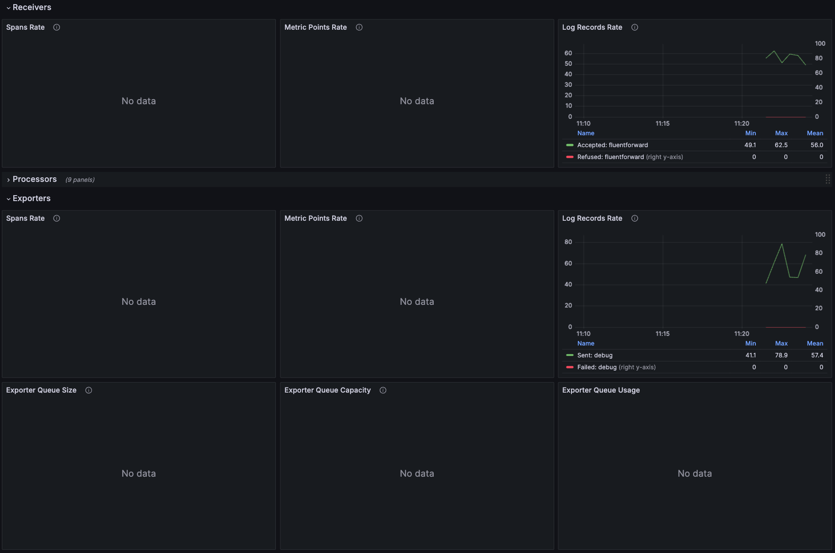Screen dimensions: 835x553
Task: Click info icon beside Exporter Queue Capacity
Action: click(383, 390)
